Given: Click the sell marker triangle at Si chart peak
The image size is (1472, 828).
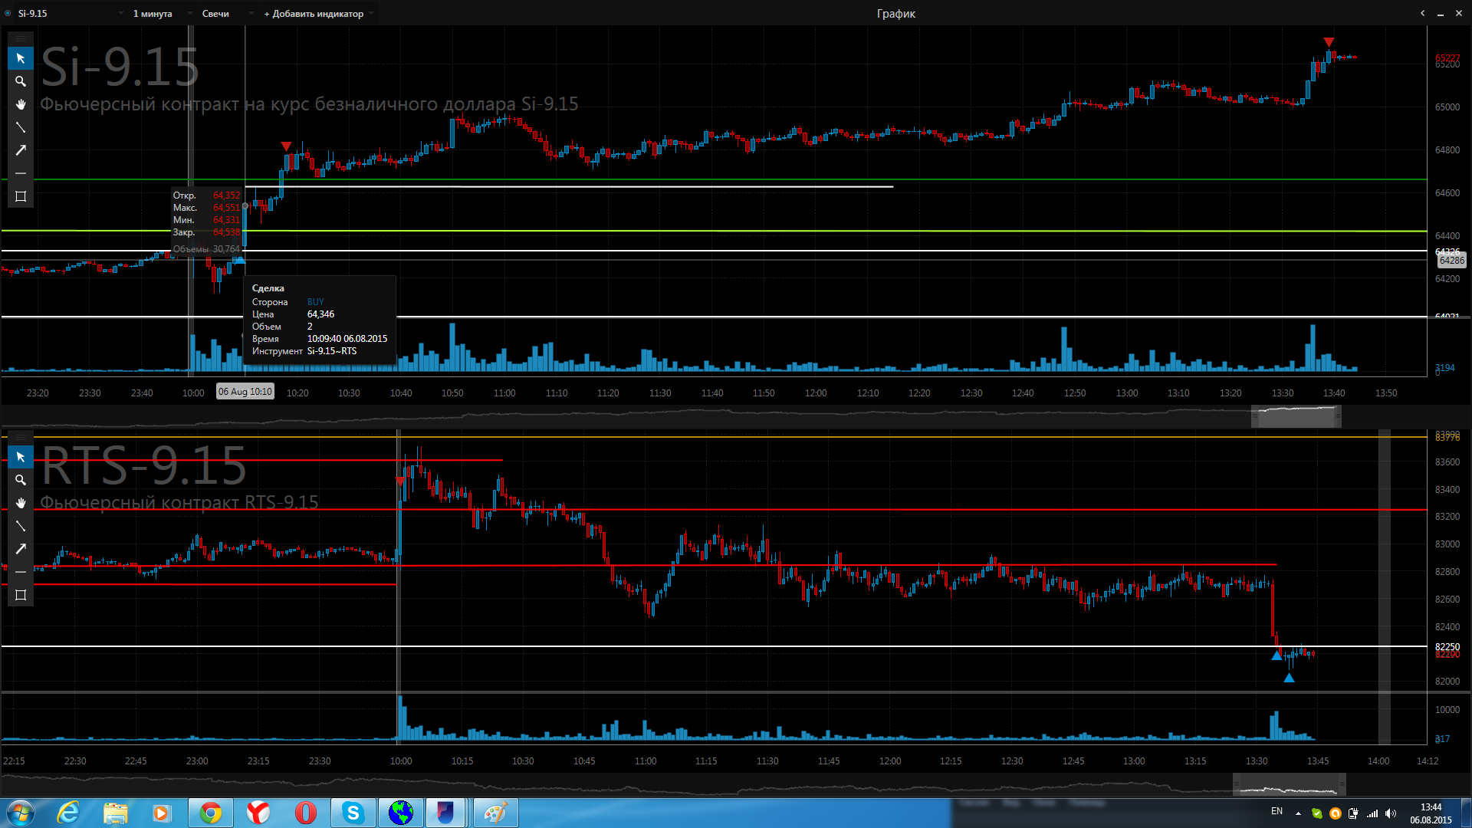Looking at the screenshot, I should pos(1329,42).
